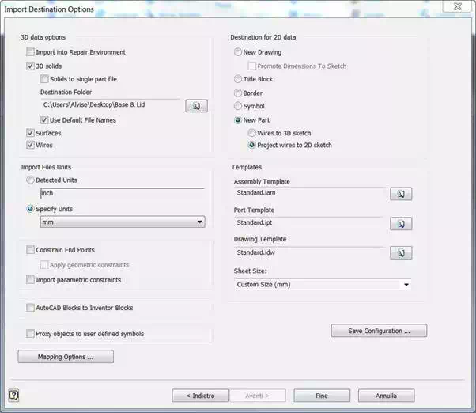Tick the Apply geometric constraints checkbox
This screenshot has width=476, height=413.
click(x=44, y=265)
